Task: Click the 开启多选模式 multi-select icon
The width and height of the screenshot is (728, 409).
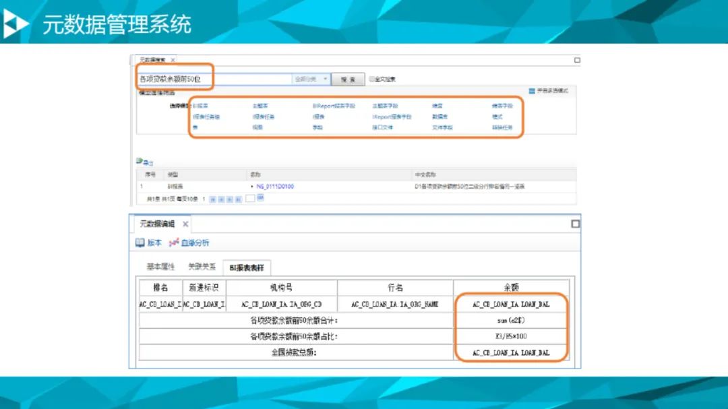Action: 532,90
